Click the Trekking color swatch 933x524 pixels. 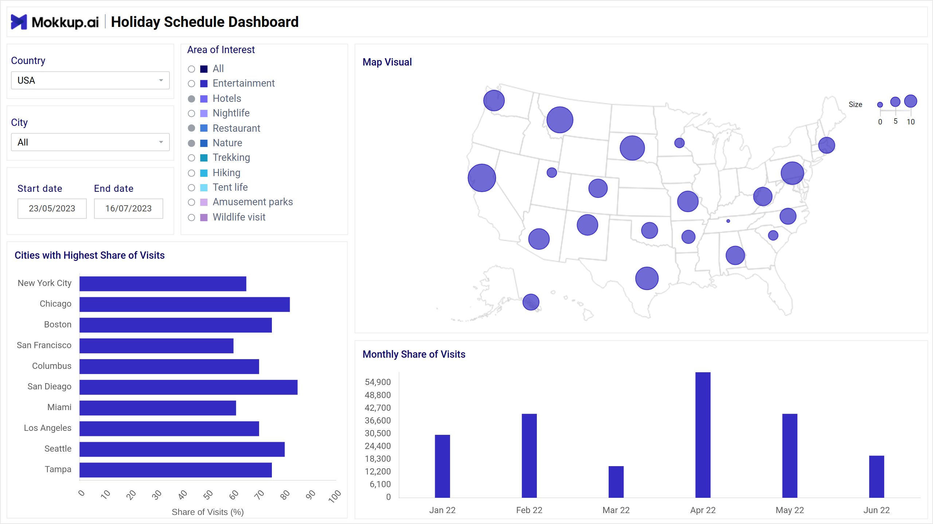[x=204, y=158]
